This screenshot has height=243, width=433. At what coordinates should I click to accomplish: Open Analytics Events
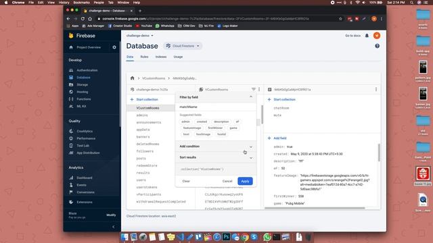pyautogui.click(x=81, y=185)
